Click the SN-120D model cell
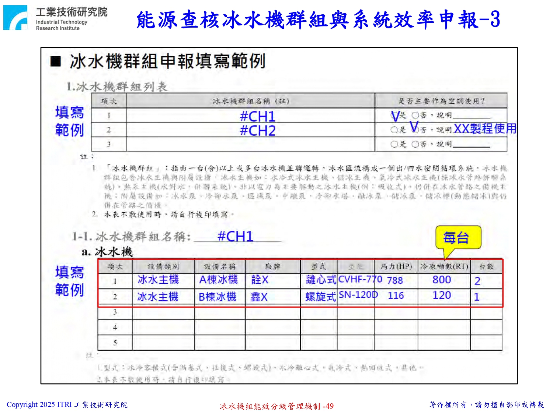This screenshot has width=553, height=414. (358, 295)
